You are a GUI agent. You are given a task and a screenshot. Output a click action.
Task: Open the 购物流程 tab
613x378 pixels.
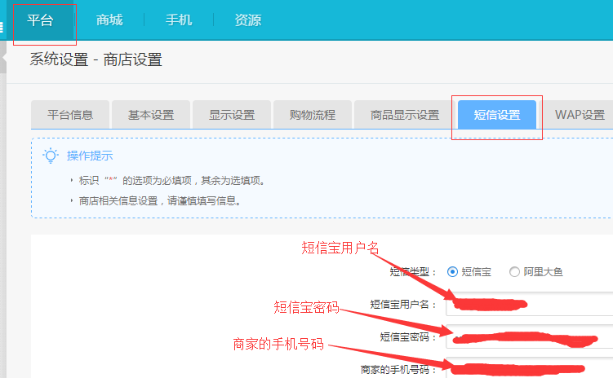[x=313, y=115]
